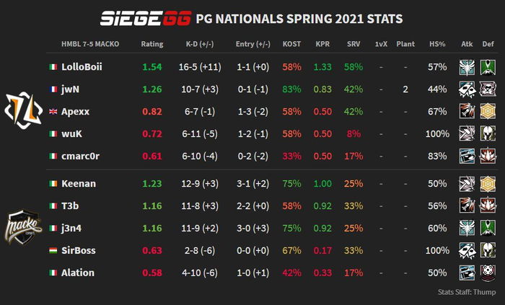This screenshot has width=505, height=305.
Task: Click the Macko Esports team logo
Action: 24,227
